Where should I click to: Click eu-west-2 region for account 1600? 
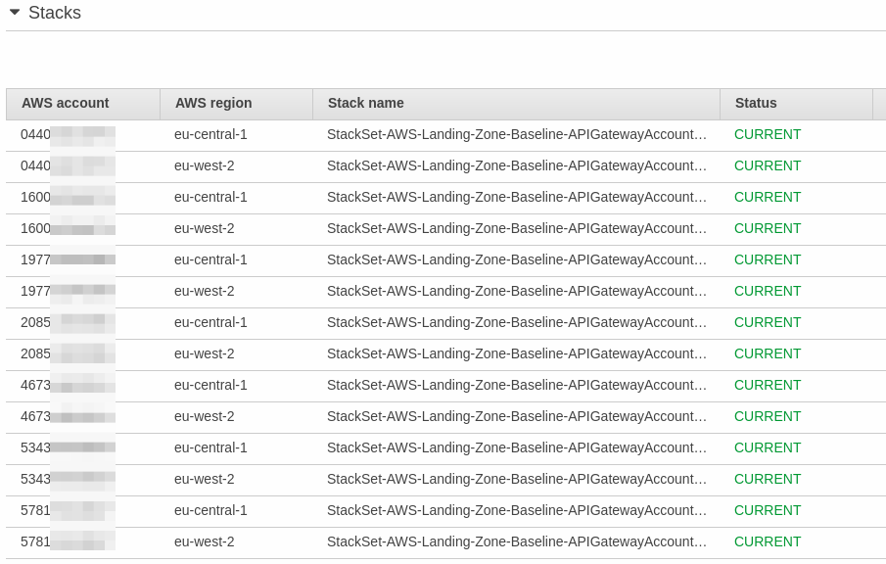tap(205, 228)
